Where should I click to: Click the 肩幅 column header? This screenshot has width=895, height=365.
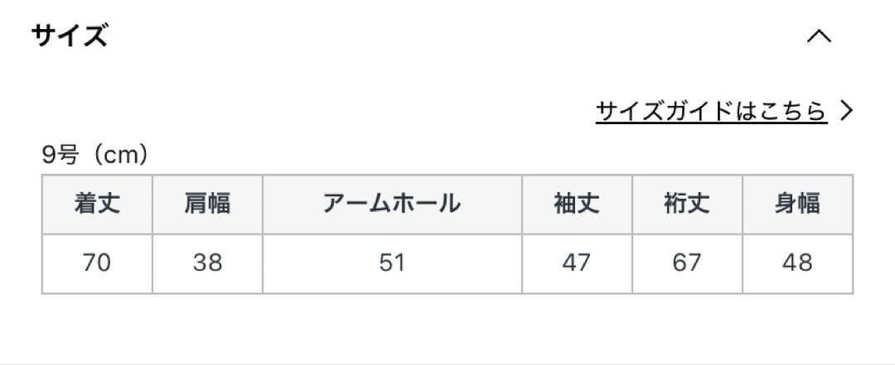[207, 204]
